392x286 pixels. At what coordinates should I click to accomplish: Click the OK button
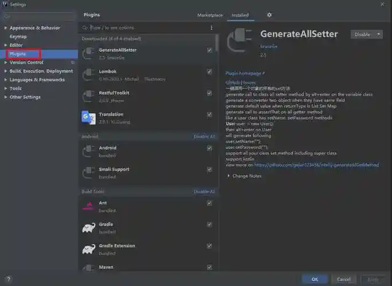(315, 279)
